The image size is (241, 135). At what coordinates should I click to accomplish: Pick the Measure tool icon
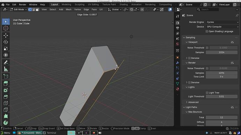pos(6,69)
